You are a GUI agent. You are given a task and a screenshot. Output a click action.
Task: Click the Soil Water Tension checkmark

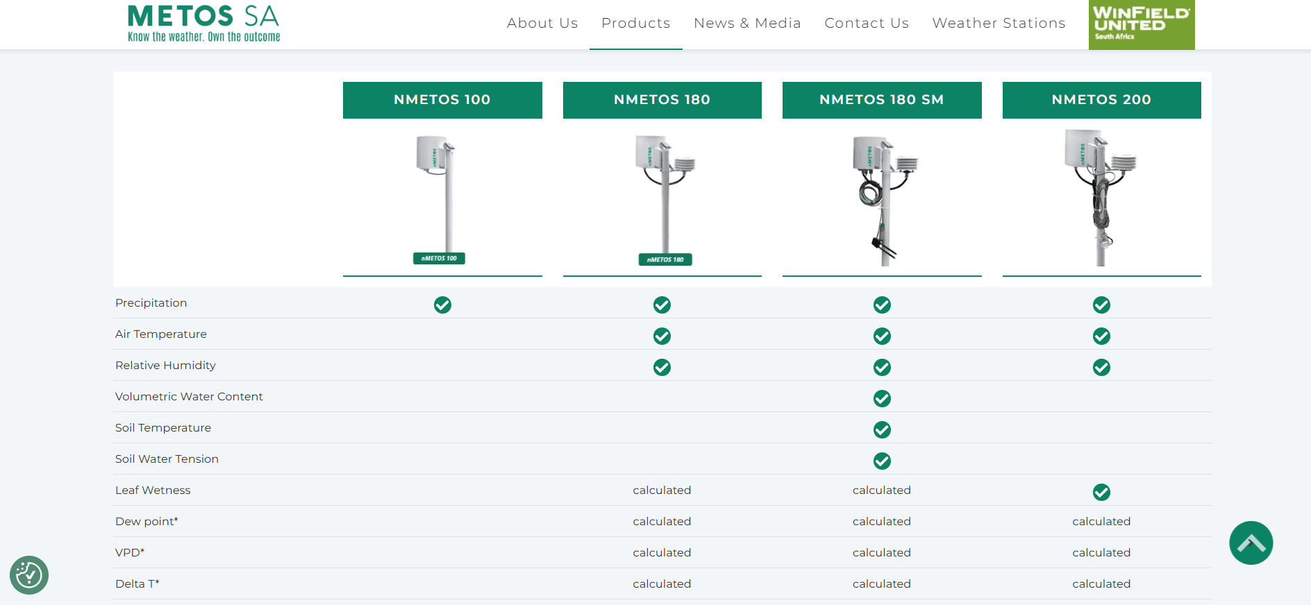[882, 461]
